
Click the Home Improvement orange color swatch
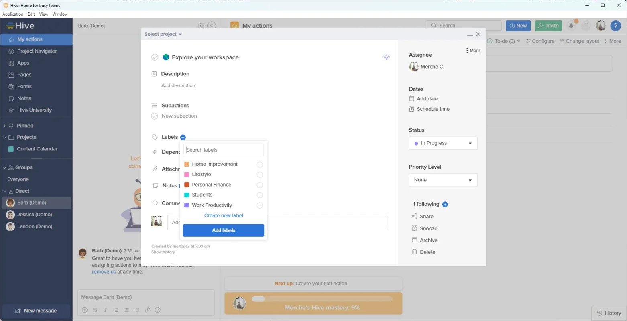pos(187,164)
